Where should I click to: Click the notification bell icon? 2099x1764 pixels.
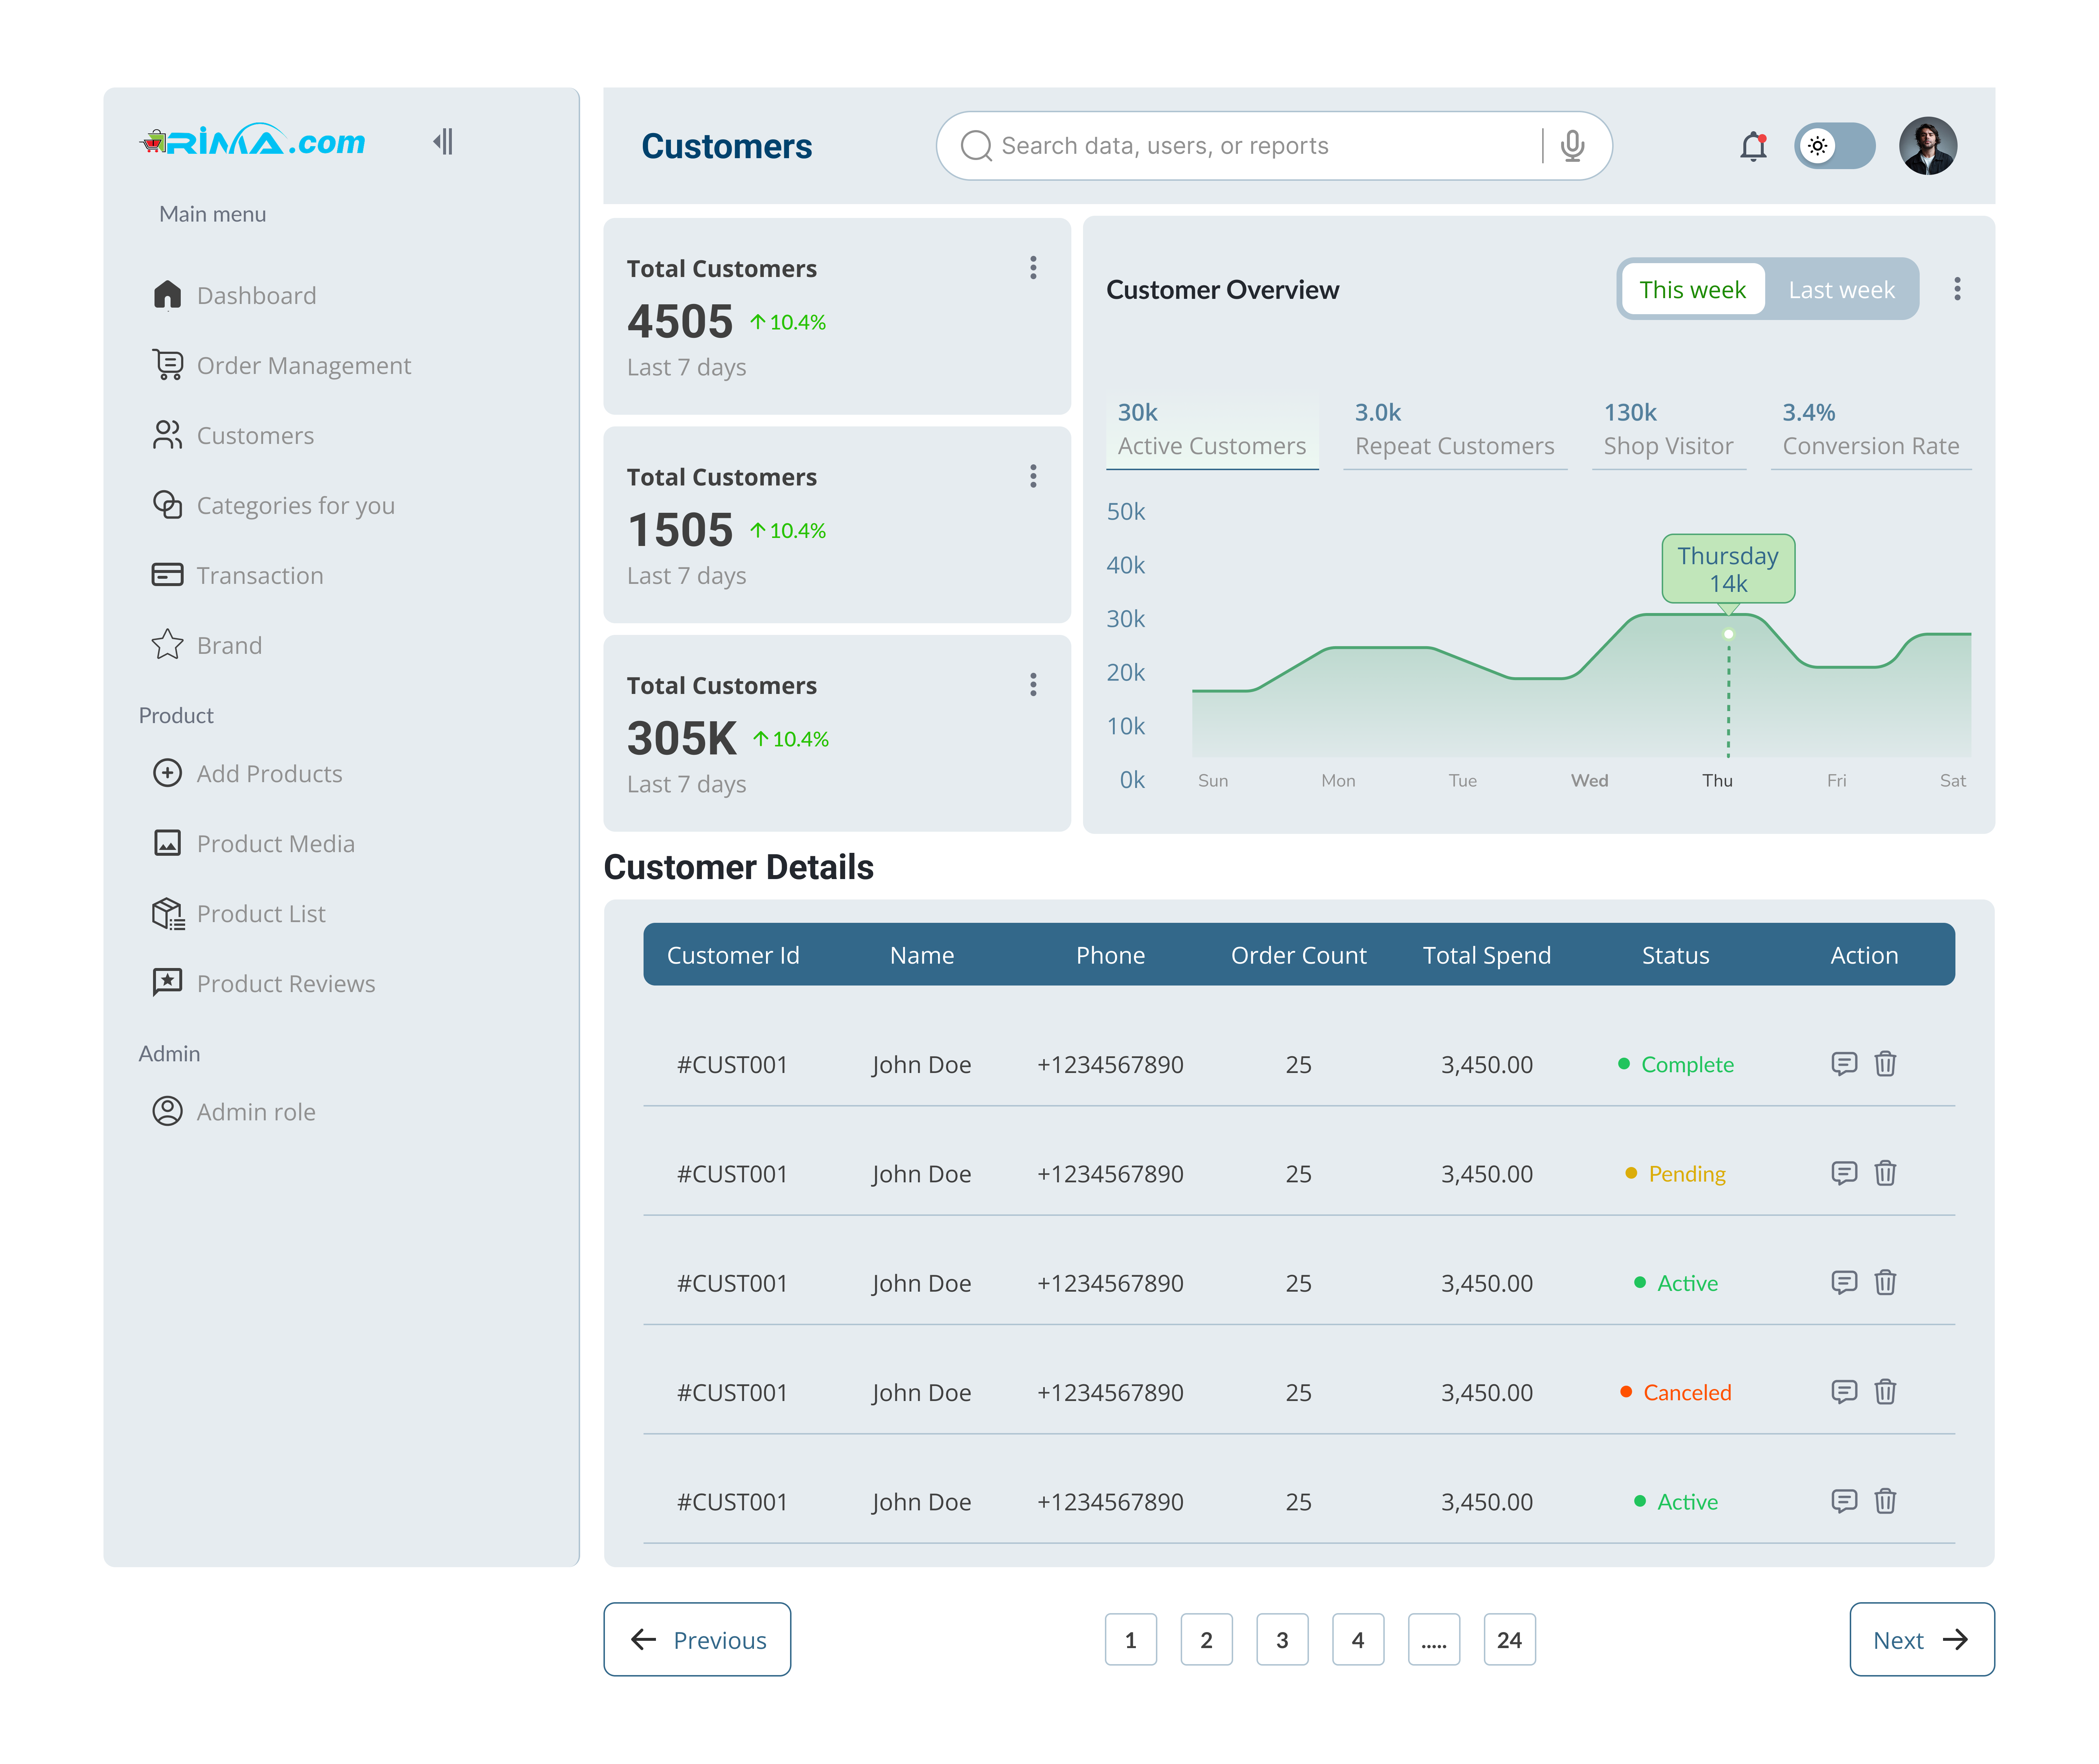pos(1753,146)
